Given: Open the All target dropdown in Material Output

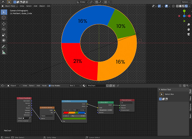Looking at the screenshot, I should point(127,103).
